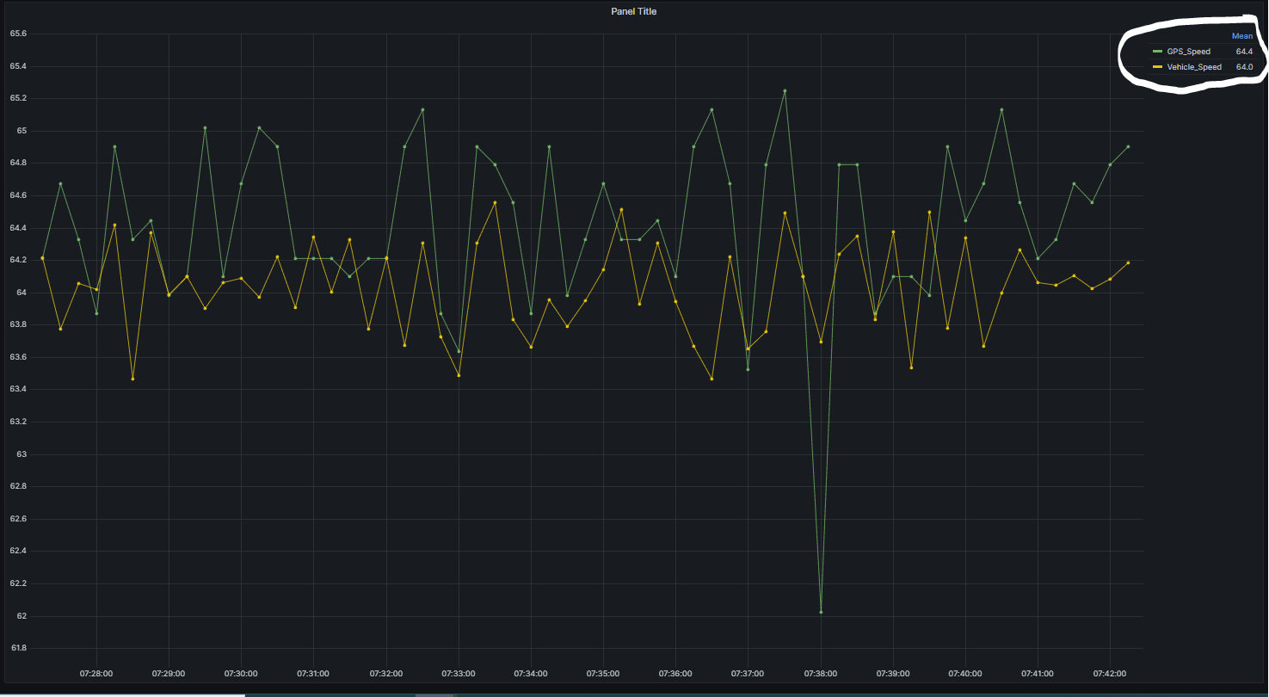The height and width of the screenshot is (697, 1269).
Task: Click the last yellow Vehicle_Speed data point
Action: pyautogui.click(x=1128, y=262)
